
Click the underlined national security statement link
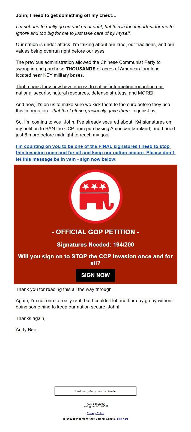pyautogui.click(x=95, y=90)
